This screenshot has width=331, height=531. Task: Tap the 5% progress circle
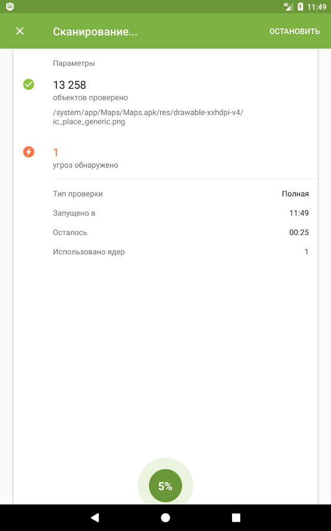coord(165,486)
